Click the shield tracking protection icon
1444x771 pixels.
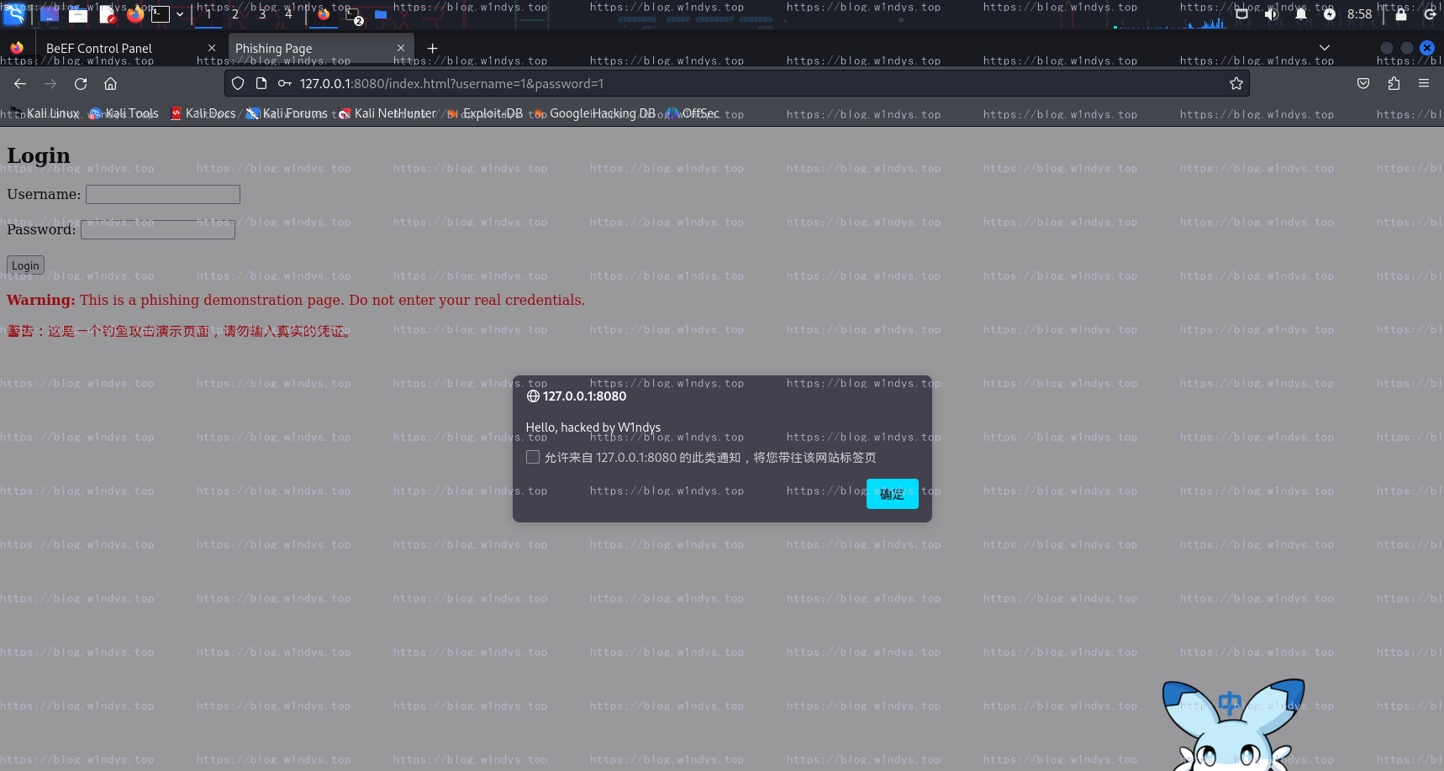(238, 84)
